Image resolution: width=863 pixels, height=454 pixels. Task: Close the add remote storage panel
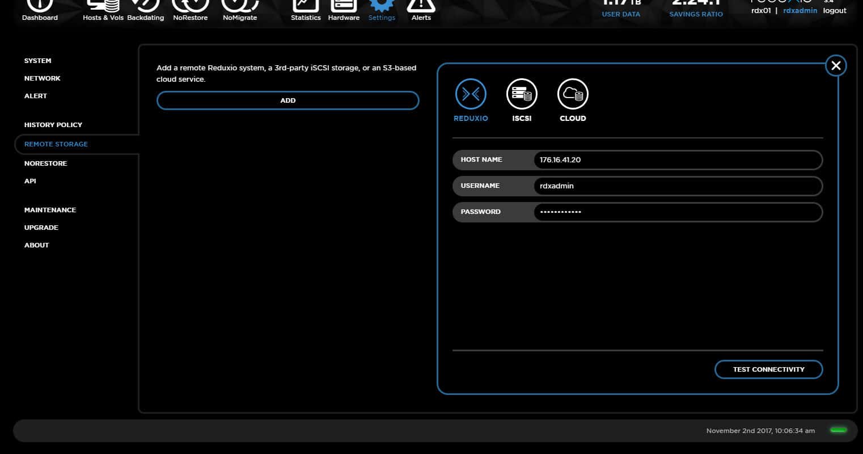click(836, 65)
